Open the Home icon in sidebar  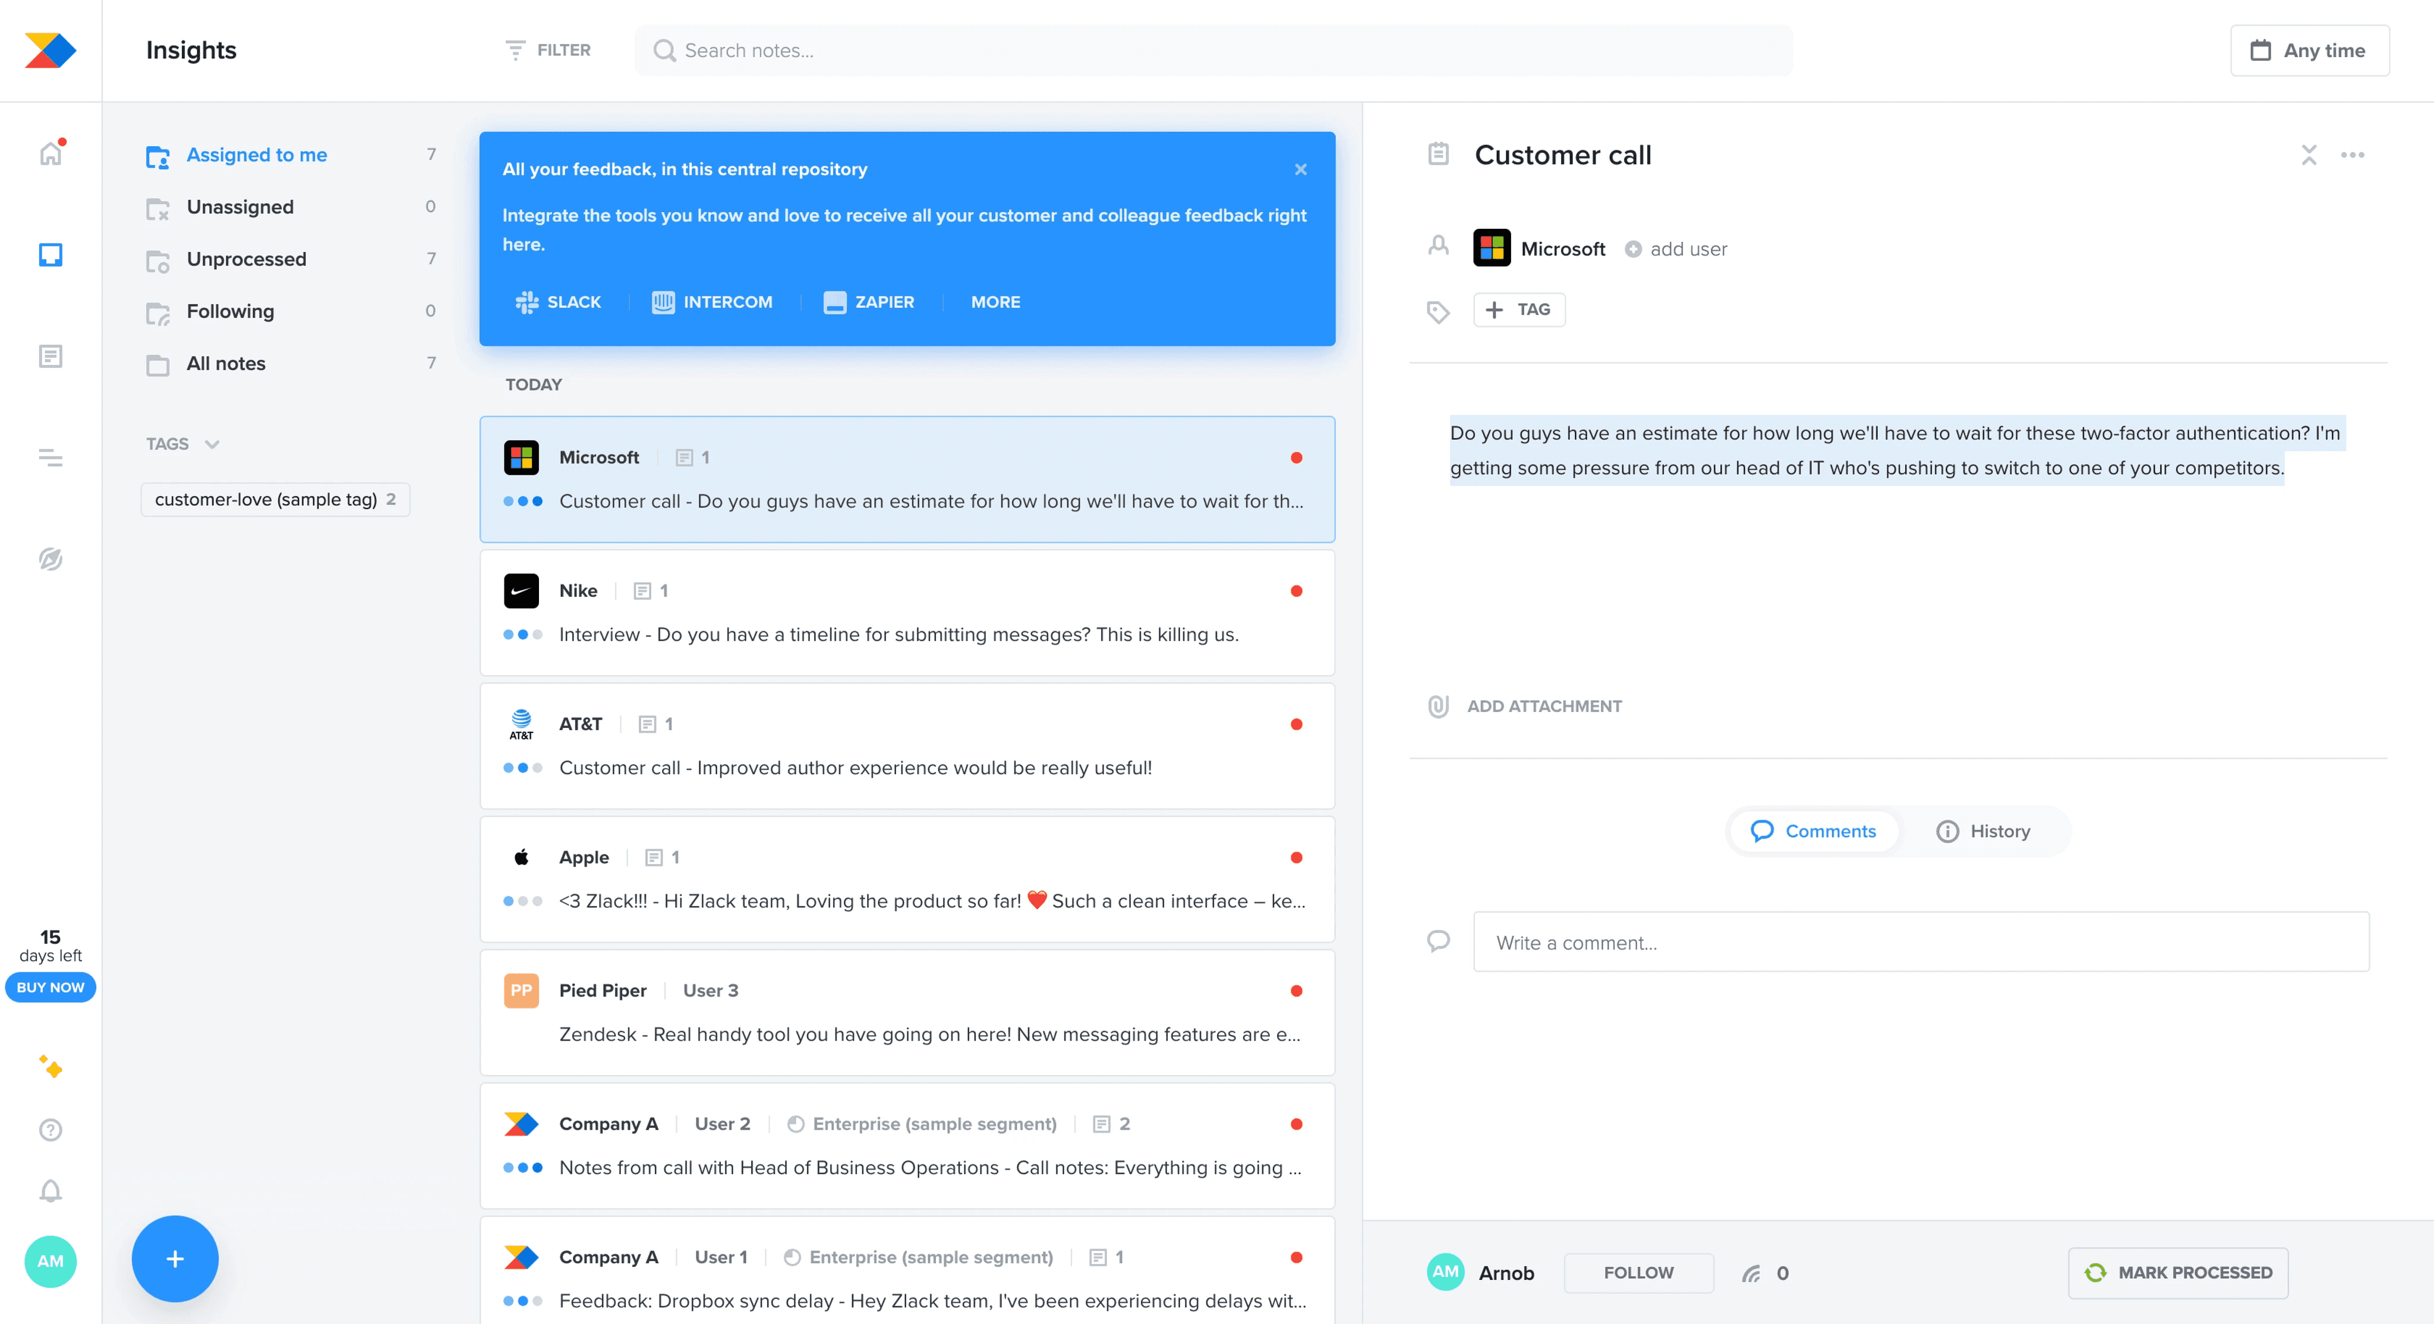pyautogui.click(x=50, y=154)
